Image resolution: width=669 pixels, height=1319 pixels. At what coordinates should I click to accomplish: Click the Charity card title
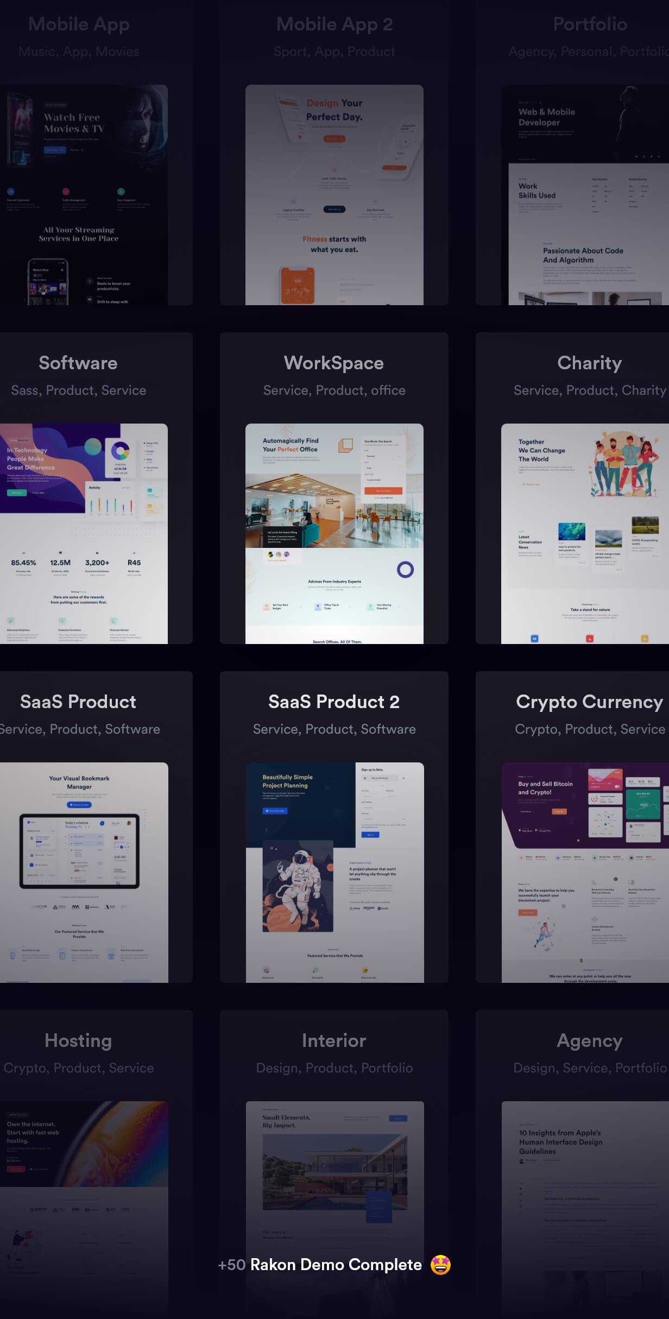point(590,363)
